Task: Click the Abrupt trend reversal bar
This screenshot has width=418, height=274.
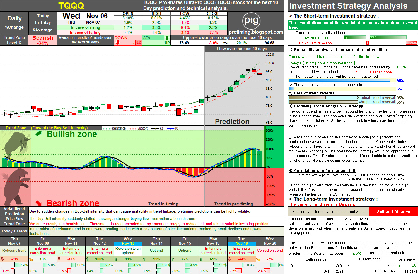Action: coord(342,102)
